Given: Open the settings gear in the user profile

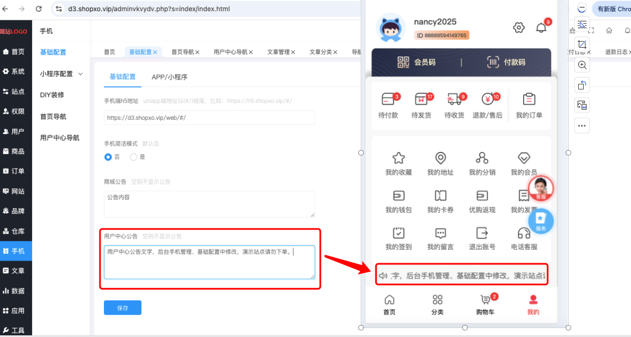Looking at the screenshot, I should pyautogui.click(x=519, y=28).
